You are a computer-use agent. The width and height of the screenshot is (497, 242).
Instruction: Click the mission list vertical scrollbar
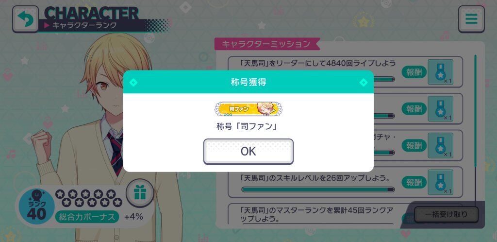click(x=476, y=111)
